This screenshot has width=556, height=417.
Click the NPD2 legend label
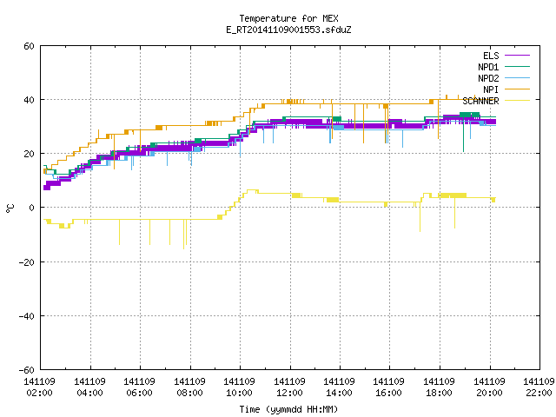pos(488,78)
